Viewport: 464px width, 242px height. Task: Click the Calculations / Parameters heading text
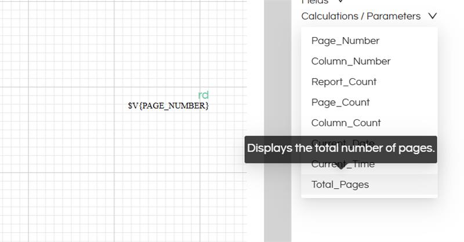click(360, 16)
